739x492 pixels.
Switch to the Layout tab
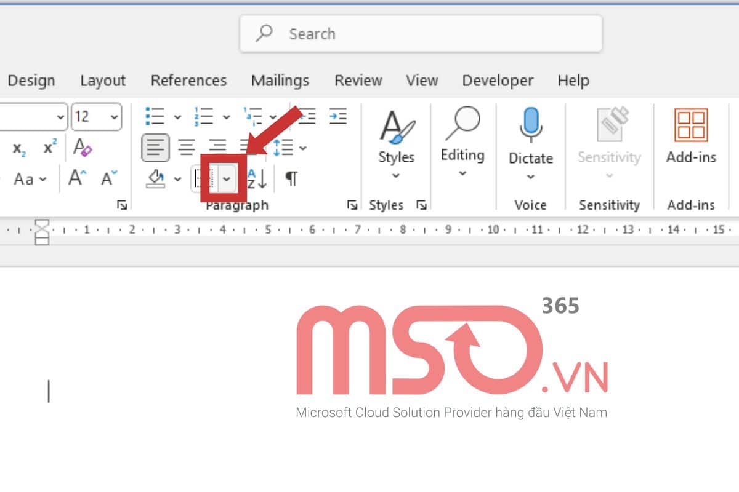(x=103, y=81)
